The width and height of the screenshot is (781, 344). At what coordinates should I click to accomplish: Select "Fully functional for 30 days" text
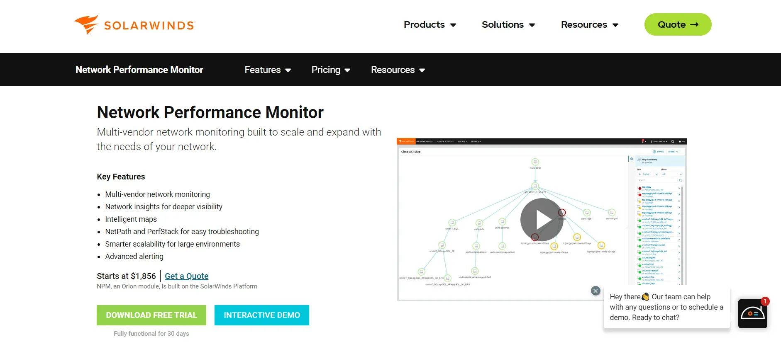tap(151, 334)
